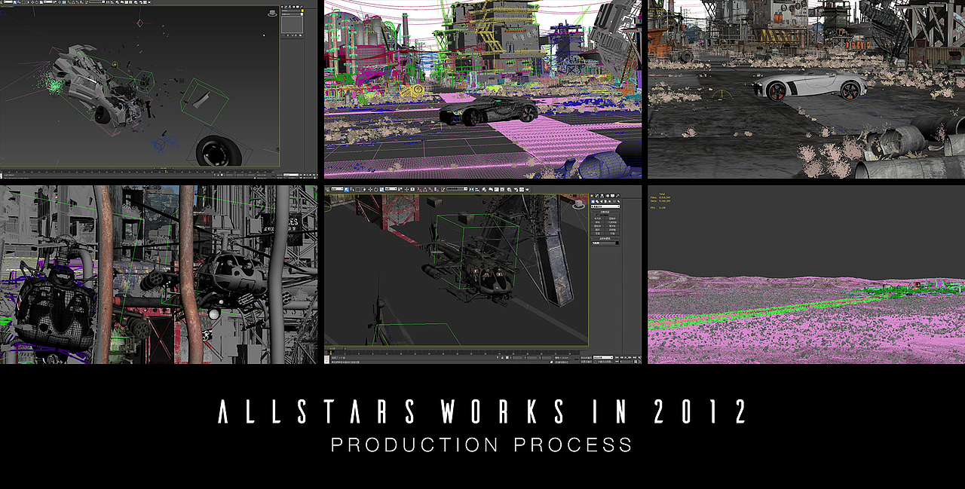Toggle Snaps in helicopter window toolbar
The image size is (965, 489).
coord(419,189)
